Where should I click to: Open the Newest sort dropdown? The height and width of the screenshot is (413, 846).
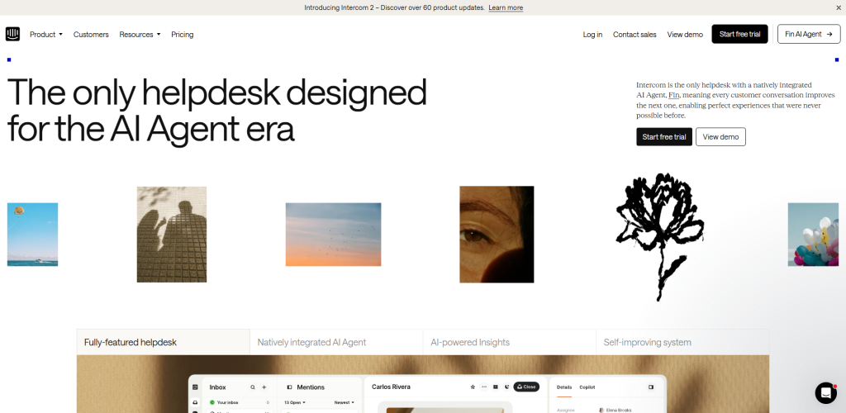[345, 402]
